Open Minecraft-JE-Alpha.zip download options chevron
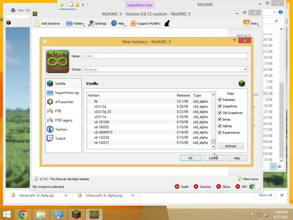293x220 pixels. click(133, 195)
